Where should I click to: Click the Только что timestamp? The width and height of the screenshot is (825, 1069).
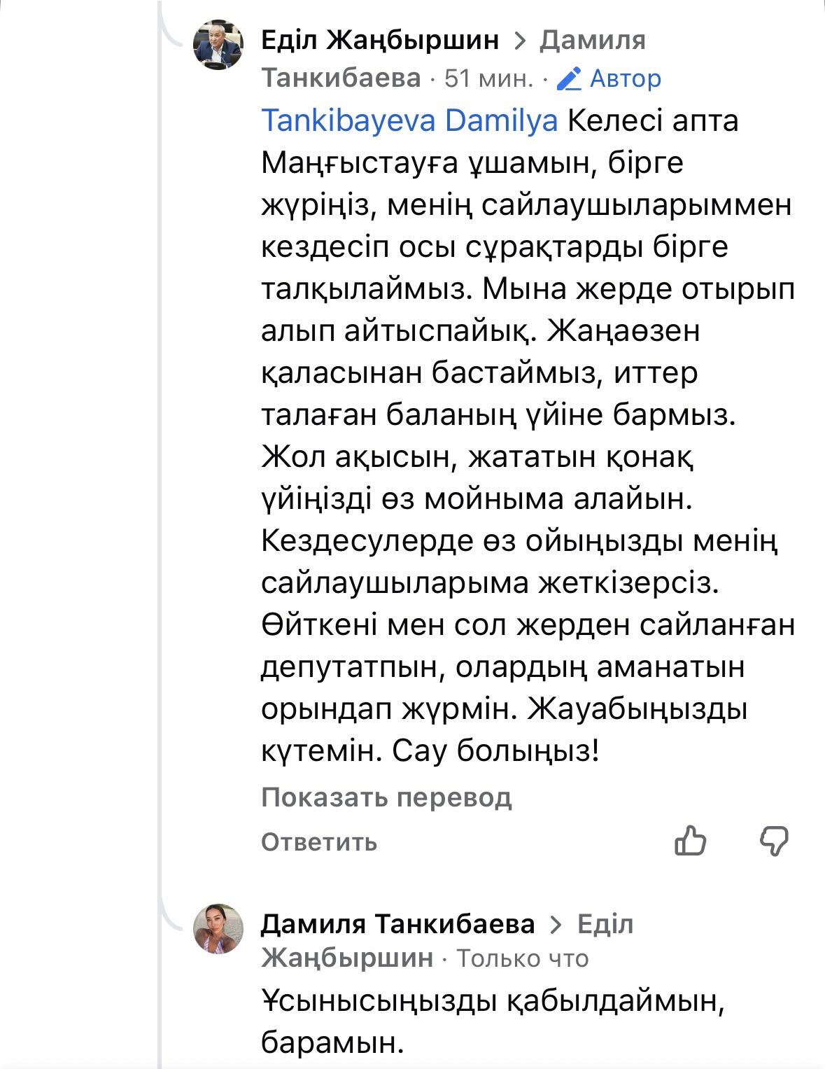(522, 958)
